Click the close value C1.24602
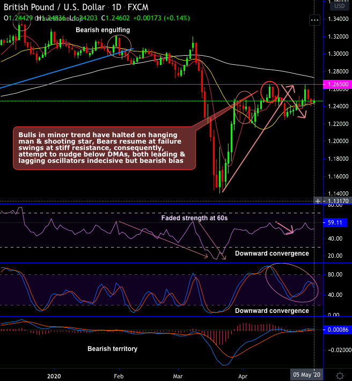Image resolution: width=352 pixels, height=381 pixels. 115,18
